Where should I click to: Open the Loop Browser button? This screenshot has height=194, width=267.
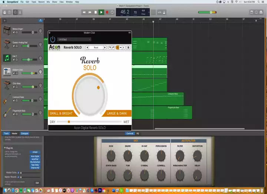[256, 12]
